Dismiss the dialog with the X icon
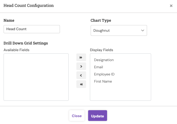177x124 pixels. 171,6
